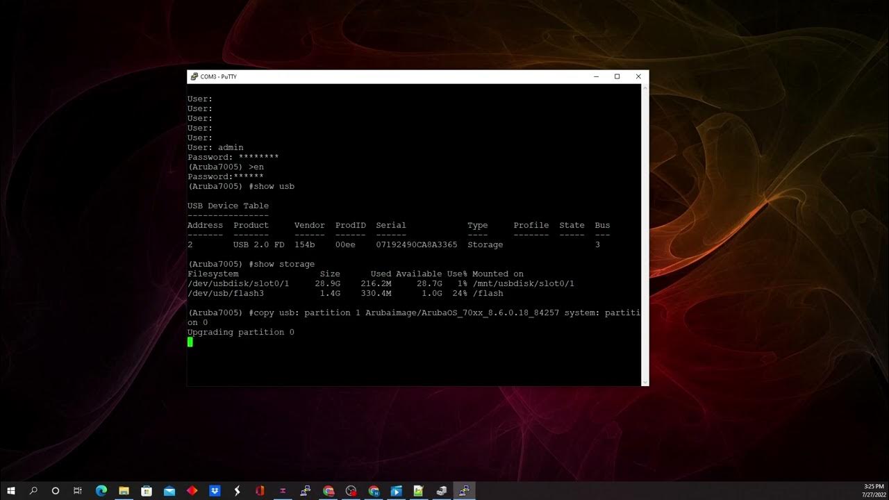The width and height of the screenshot is (889, 500).
Task: Select active COM3 PuTTY taskbar icon
Action: pyautogui.click(x=464, y=491)
